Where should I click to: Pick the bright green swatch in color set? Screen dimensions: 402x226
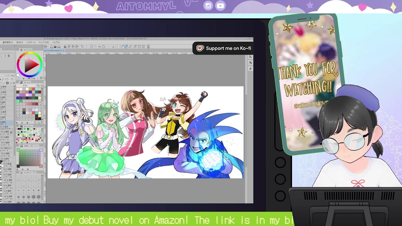point(18,101)
